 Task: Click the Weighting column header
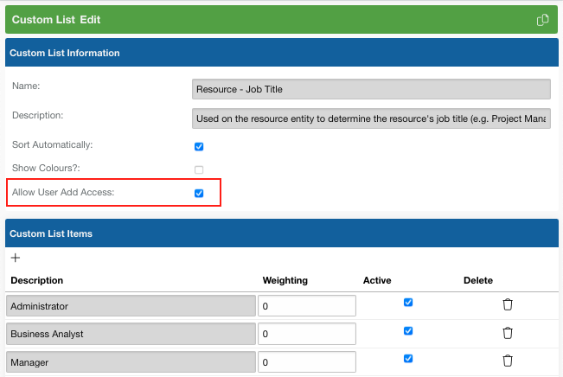coord(285,280)
